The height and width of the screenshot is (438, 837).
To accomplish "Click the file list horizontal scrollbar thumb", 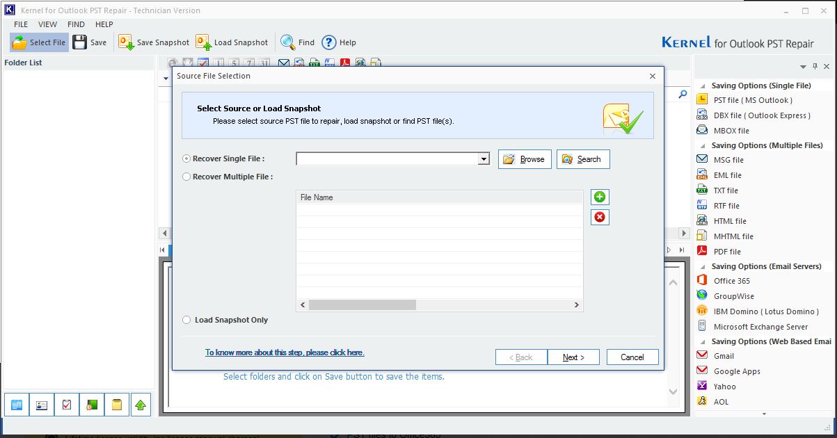I will (x=362, y=305).
